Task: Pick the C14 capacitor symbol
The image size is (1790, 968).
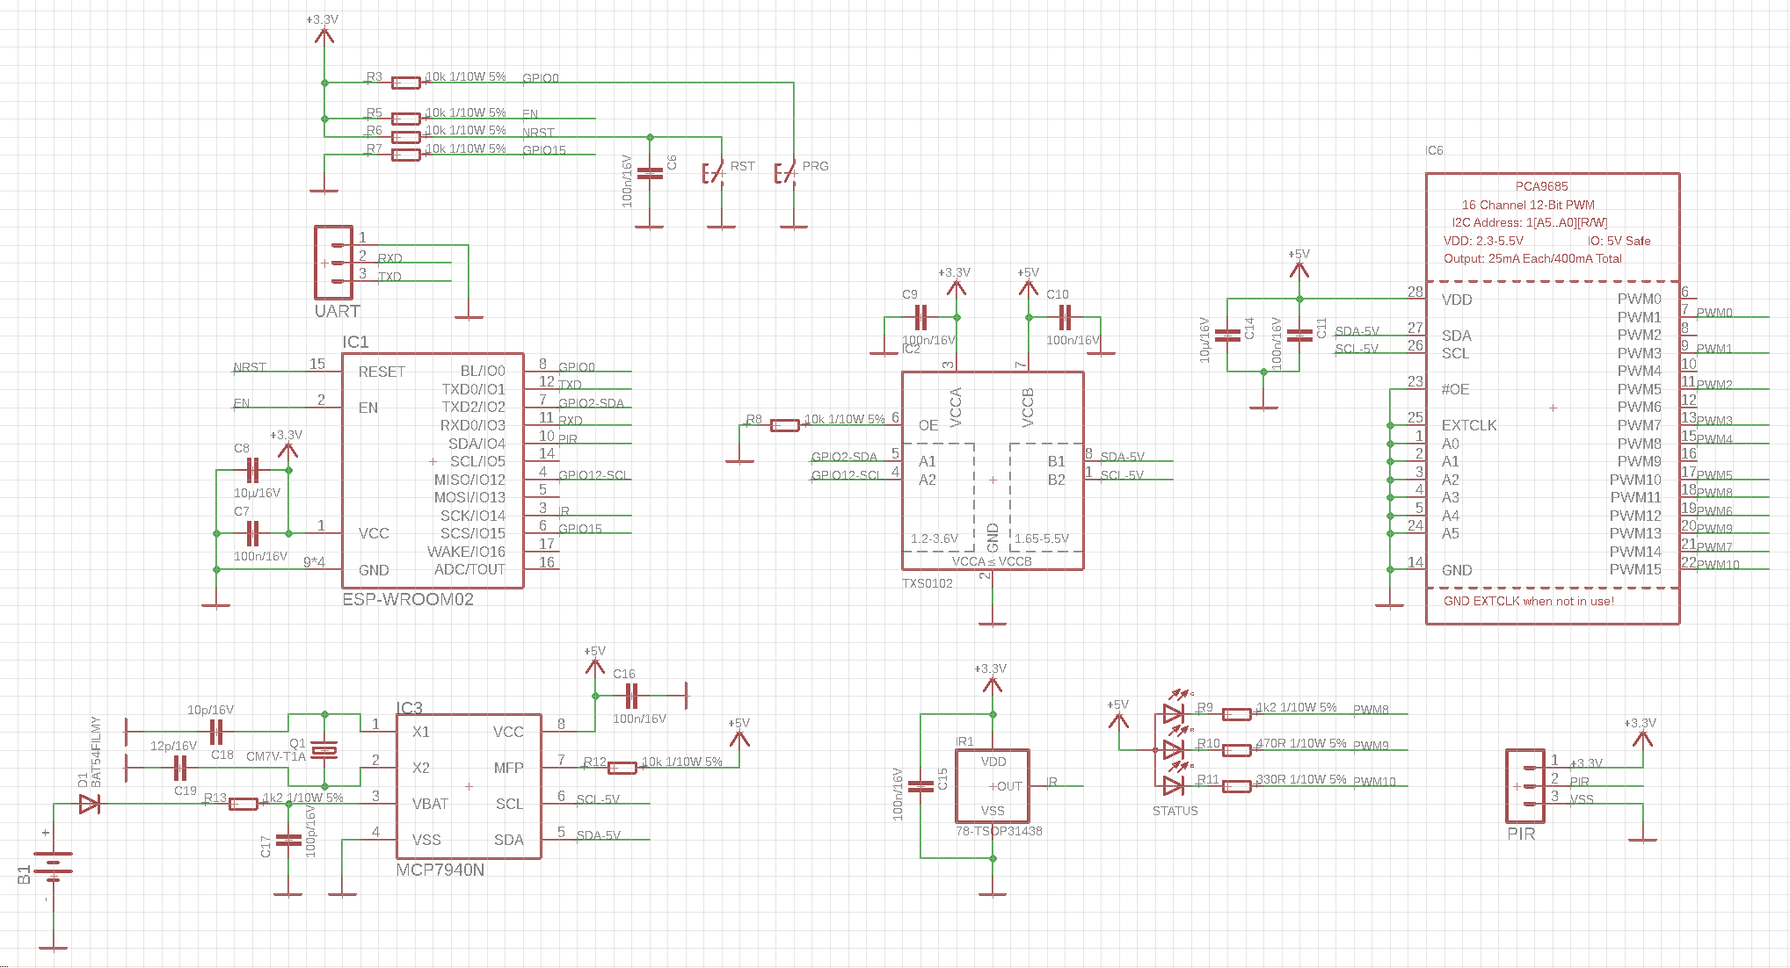Action: pyautogui.click(x=1227, y=335)
